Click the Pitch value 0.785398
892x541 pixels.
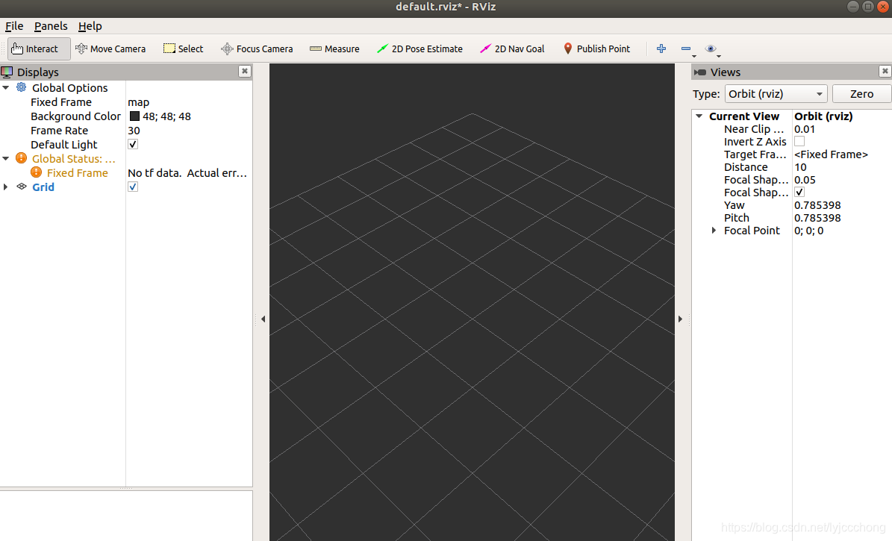tap(817, 218)
